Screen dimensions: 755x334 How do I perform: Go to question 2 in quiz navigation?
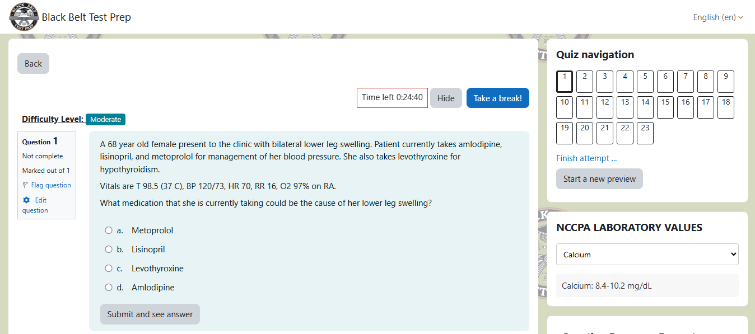(x=585, y=82)
